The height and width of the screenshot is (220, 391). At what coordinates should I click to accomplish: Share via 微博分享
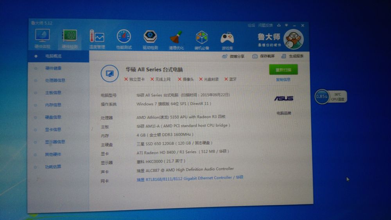pos(233,56)
